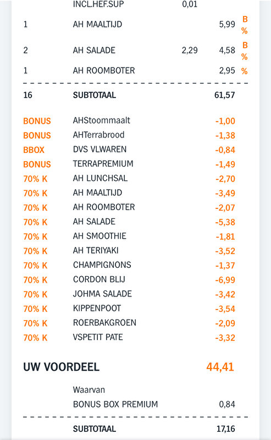Click the -6,99 CORDON BLIJ discount amount
Image resolution: width=271 pixels, height=440 pixels.
pyautogui.click(x=225, y=280)
